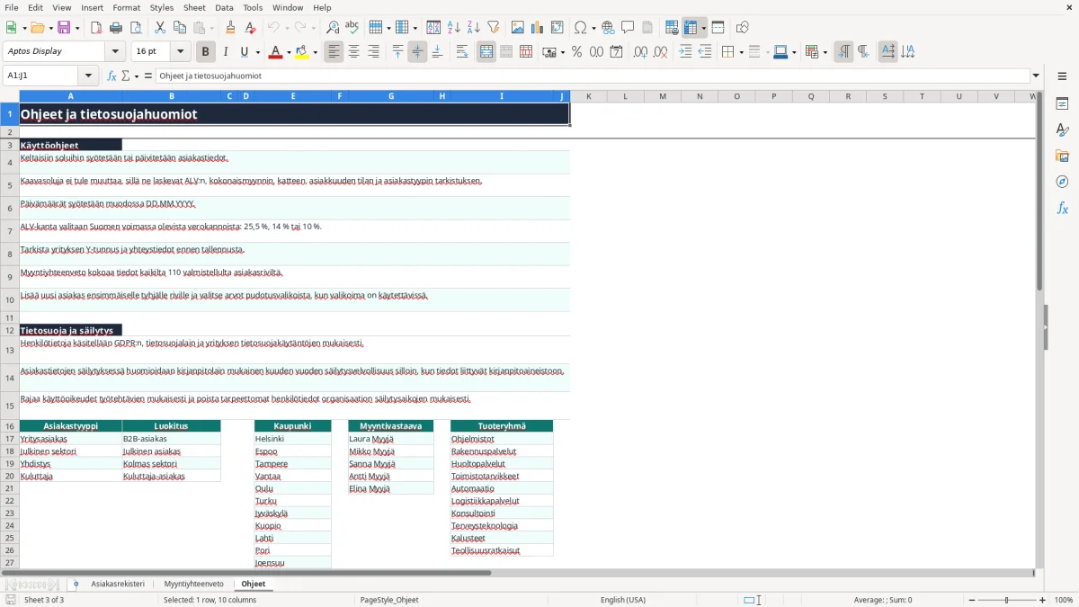The height and width of the screenshot is (607, 1079).
Task: Export directly as PDF icon
Action: [95, 28]
